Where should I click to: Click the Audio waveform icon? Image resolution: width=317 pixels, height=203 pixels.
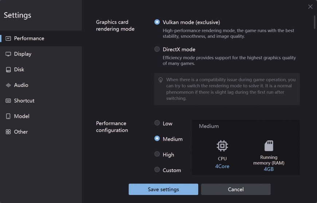pyautogui.click(x=8, y=85)
